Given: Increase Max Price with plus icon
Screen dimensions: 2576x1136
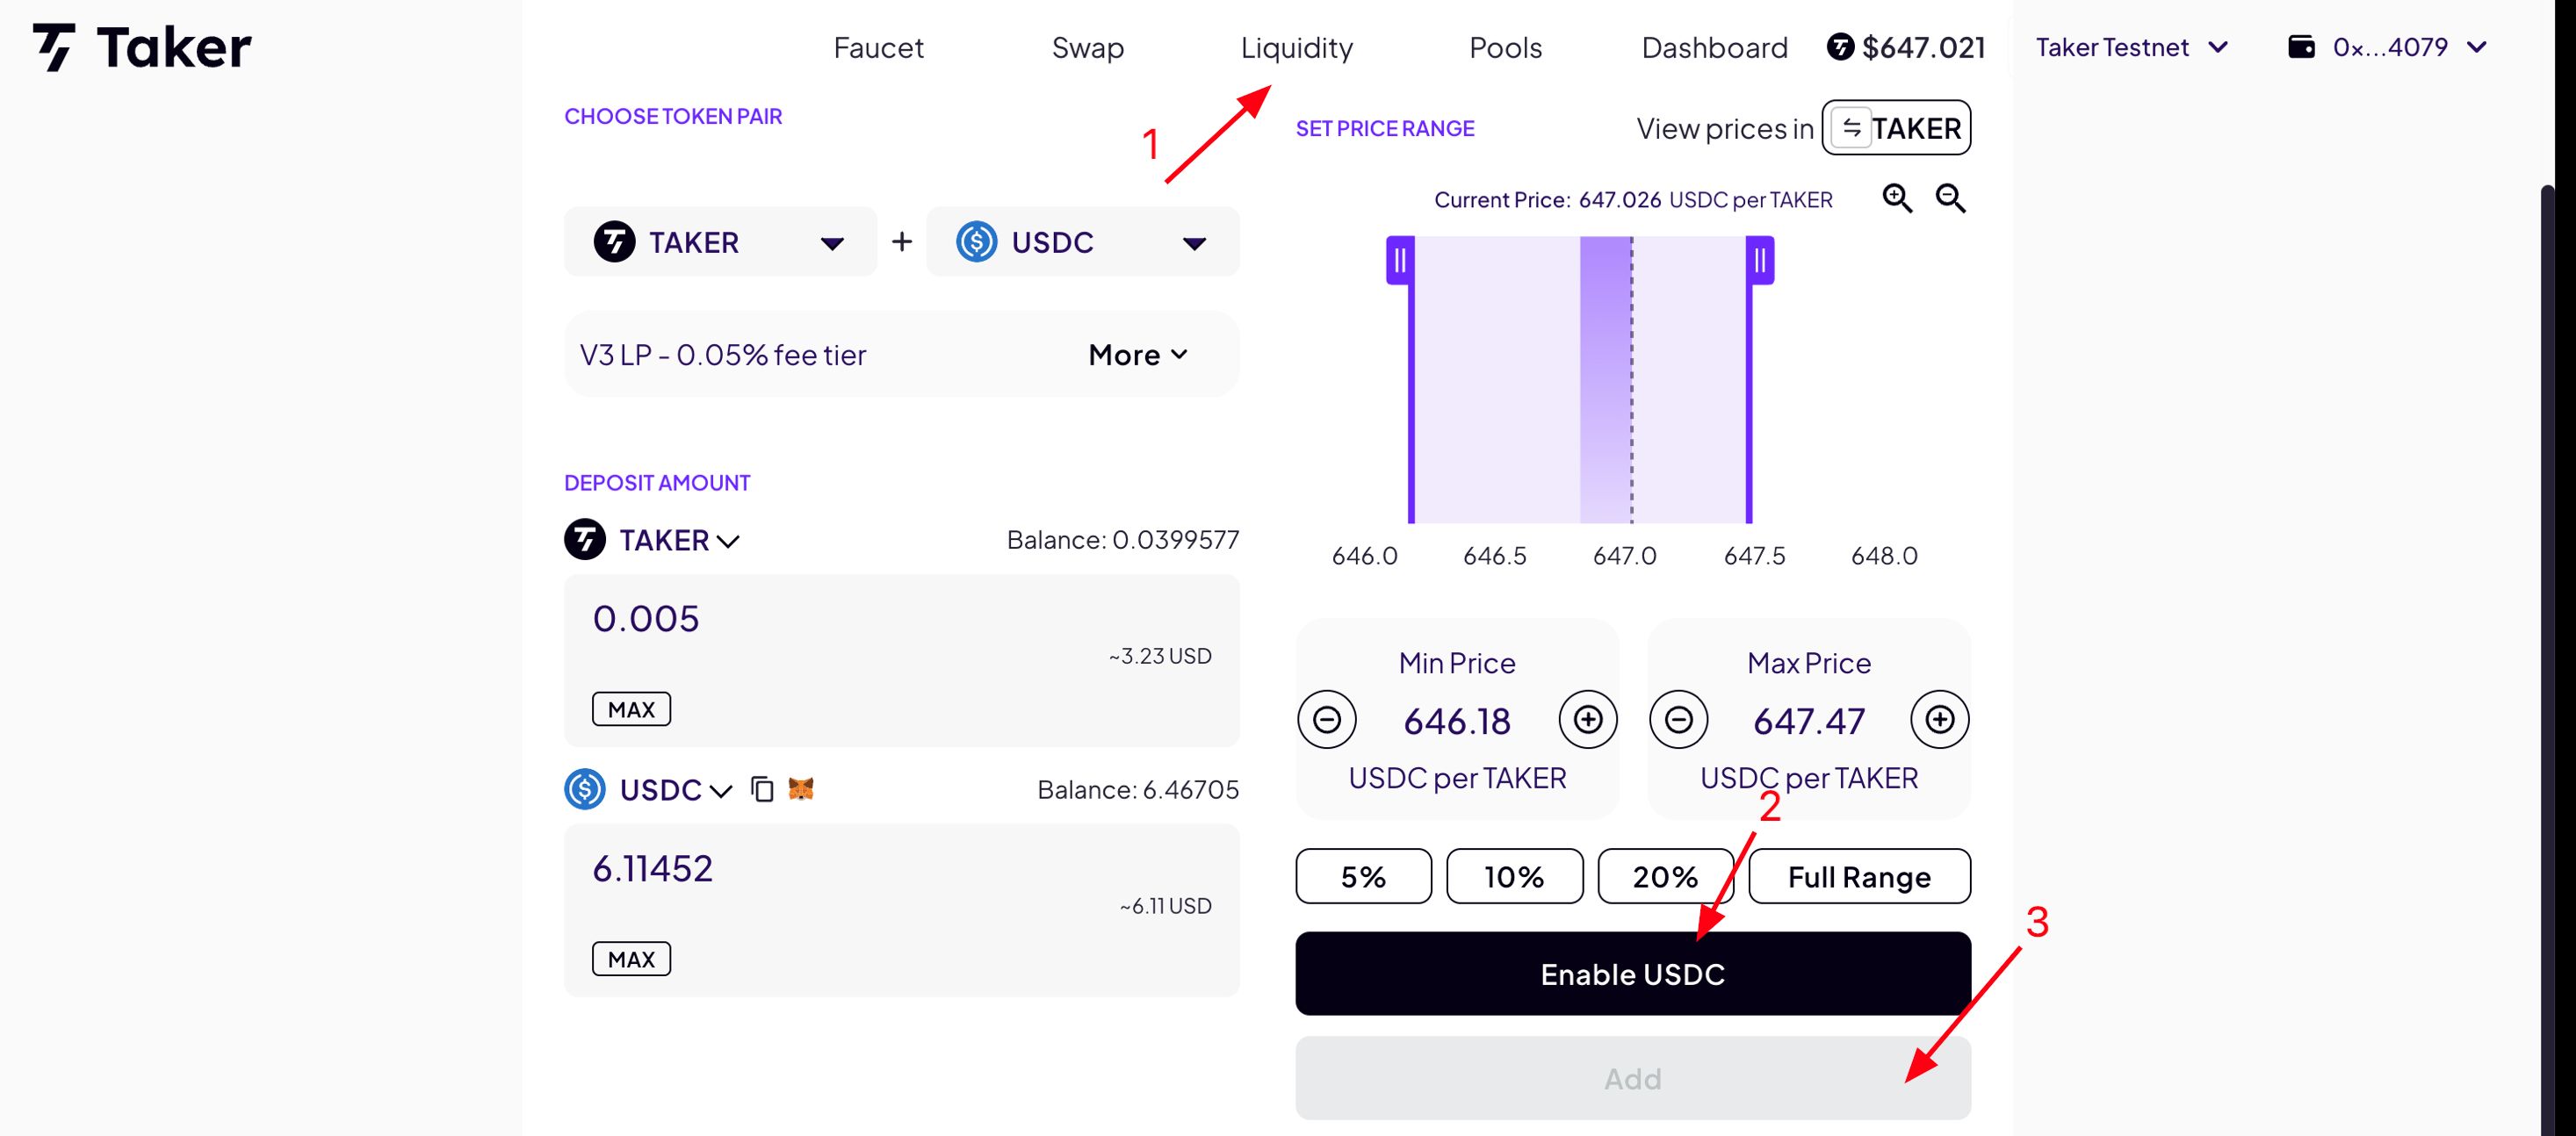Looking at the screenshot, I should point(1940,719).
